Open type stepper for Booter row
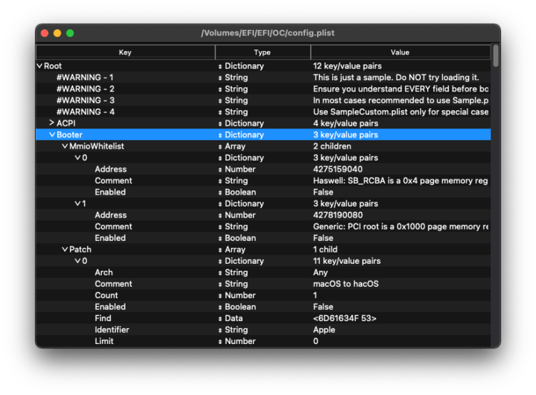 221,135
